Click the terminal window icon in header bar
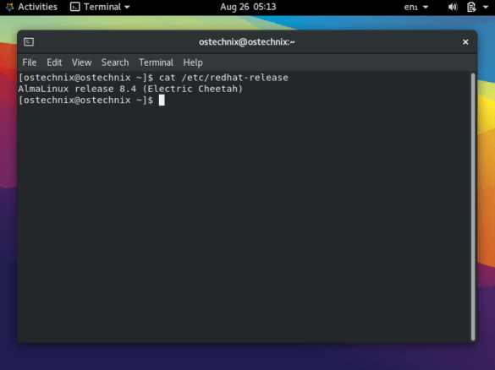 pos(29,42)
